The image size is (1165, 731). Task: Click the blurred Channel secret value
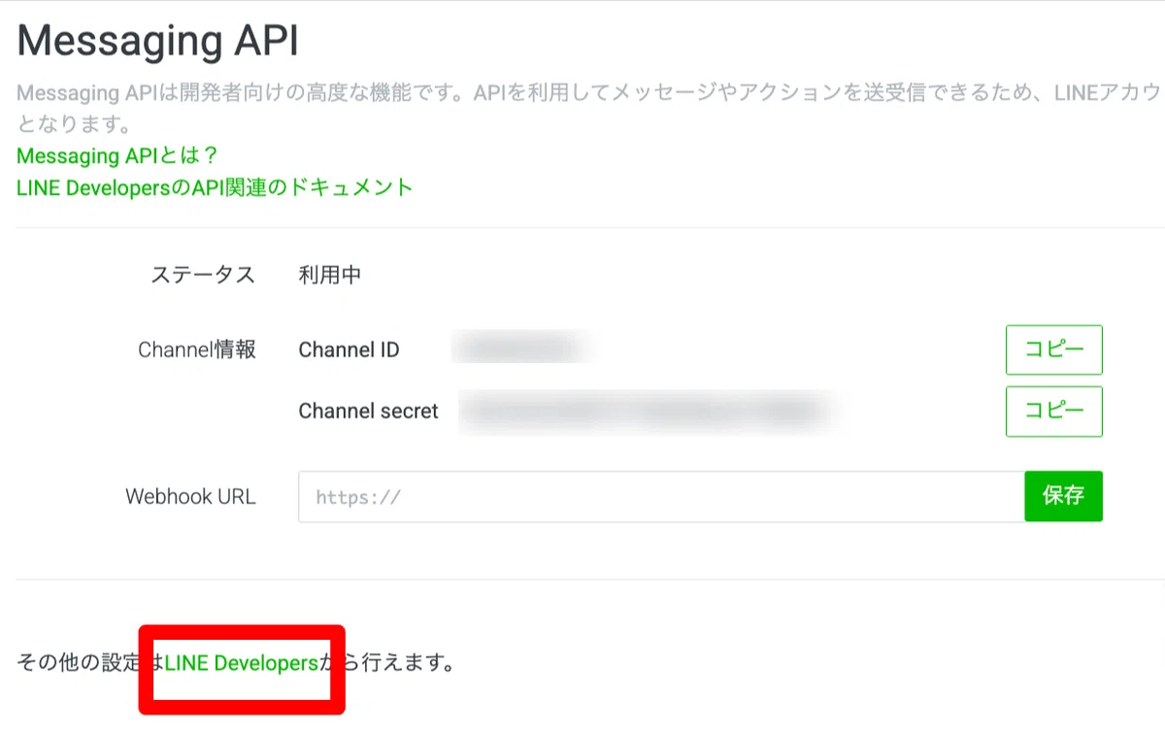click(x=648, y=412)
